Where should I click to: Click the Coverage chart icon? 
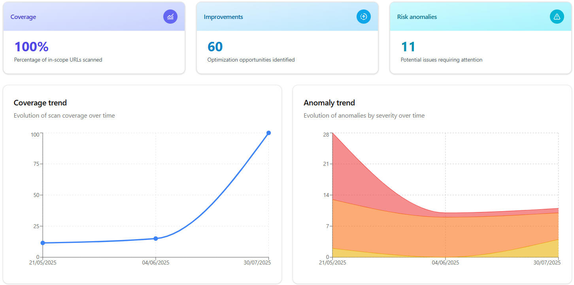(170, 17)
